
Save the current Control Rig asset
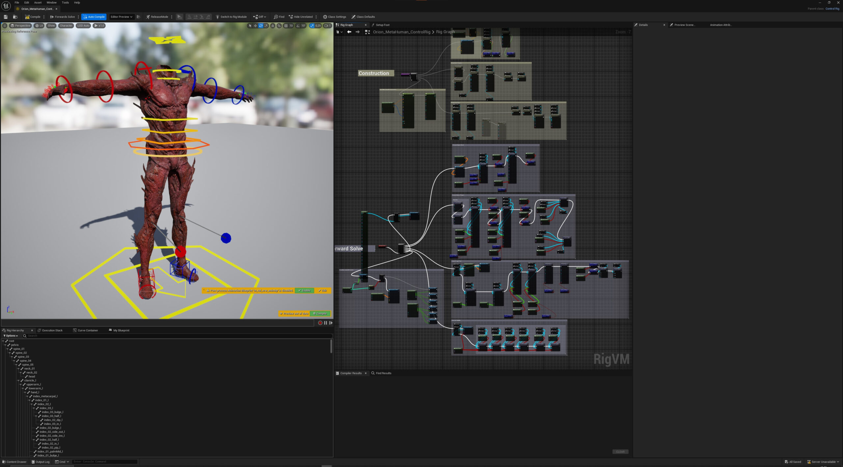click(6, 17)
